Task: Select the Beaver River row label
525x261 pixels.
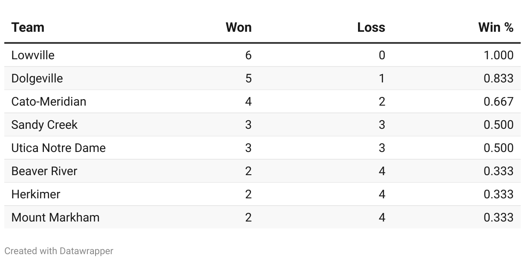Action: pos(44,171)
